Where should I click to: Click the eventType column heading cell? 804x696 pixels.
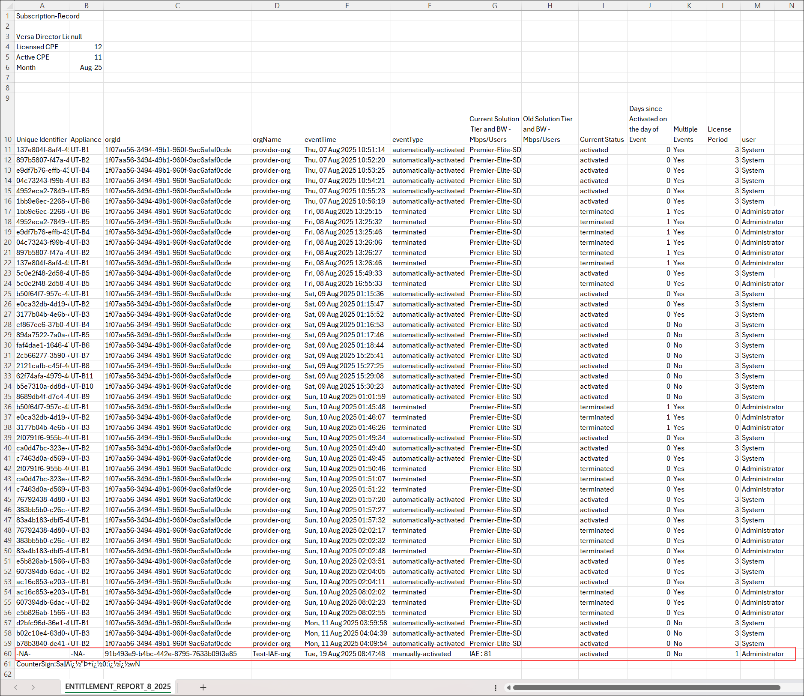click(x=429, y=139)
